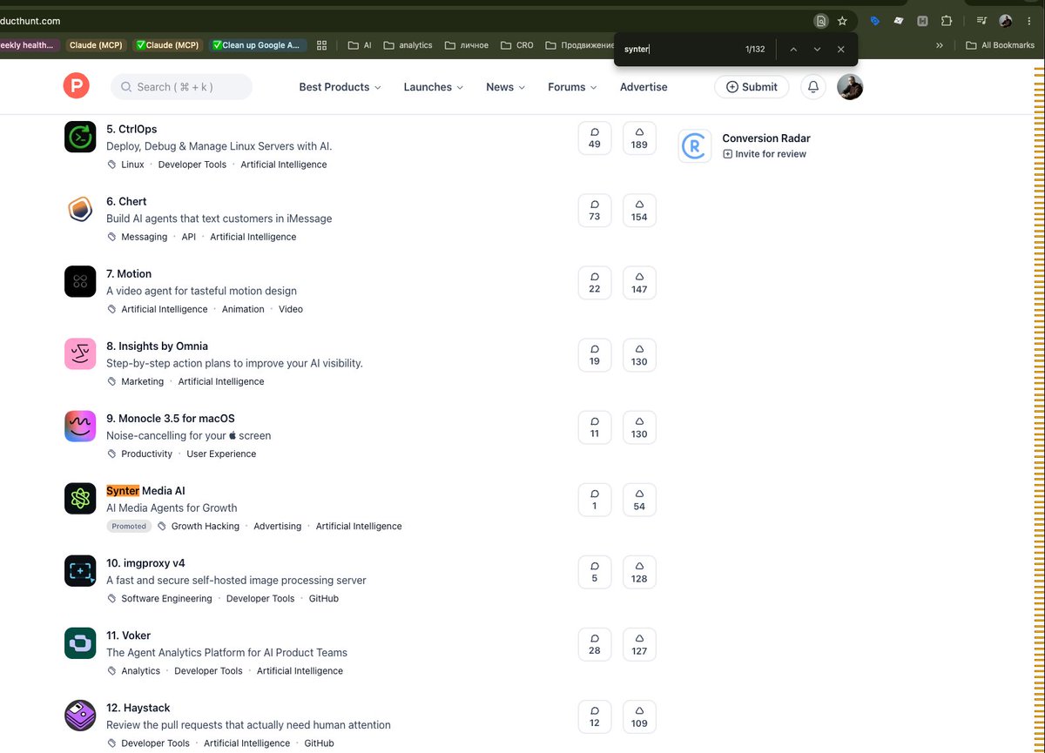Upvote Chert with 154 votes

click(x=639, y=211)
